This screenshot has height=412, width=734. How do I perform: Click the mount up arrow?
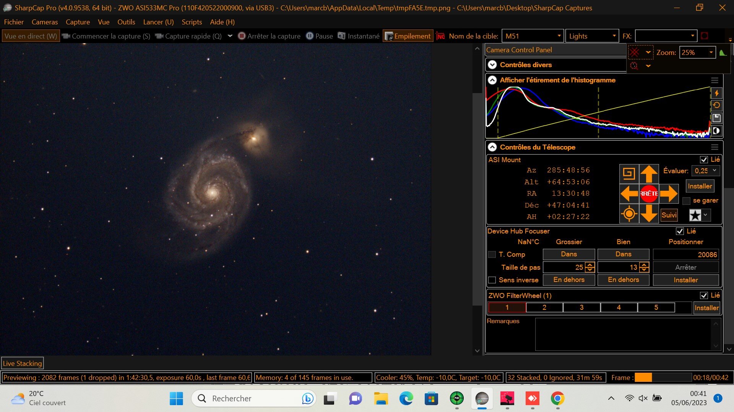point(649,174)
